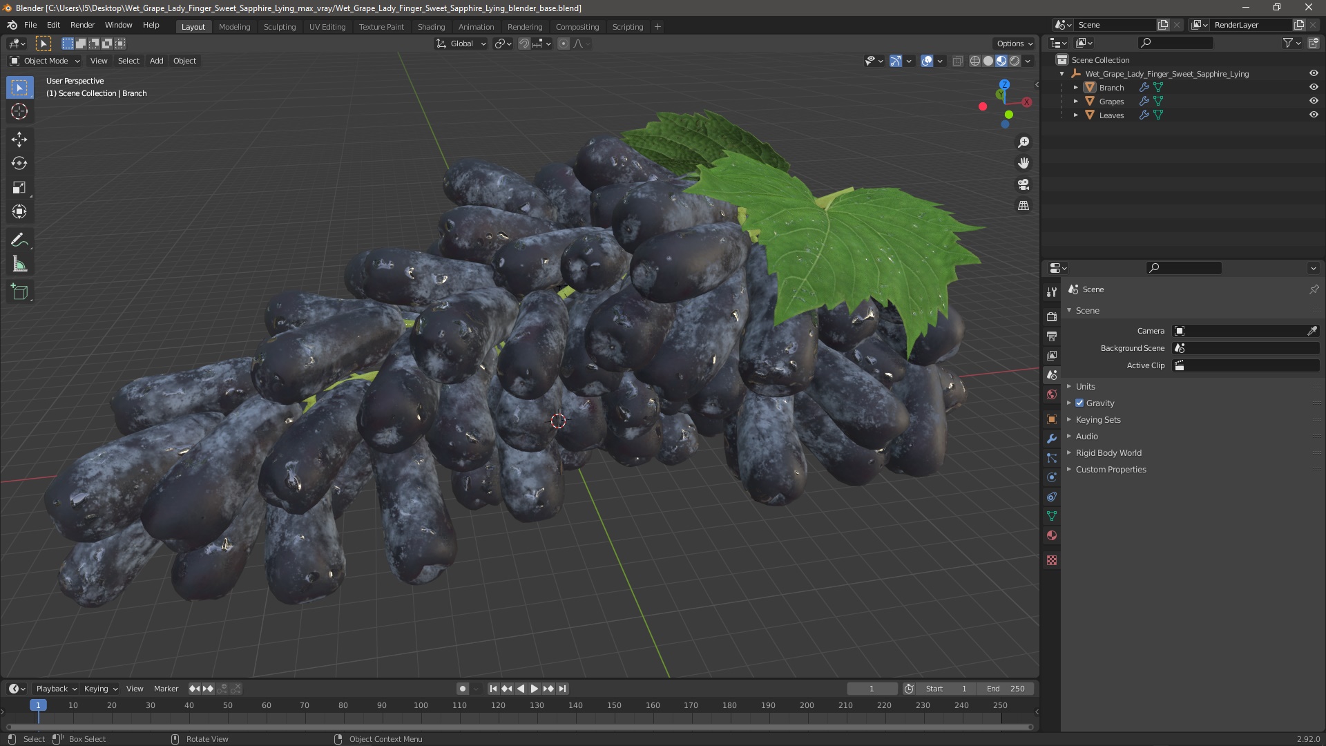Open the Object properties tab
This screenshot has width=1326, height=746.
[x=1052, y=419]
